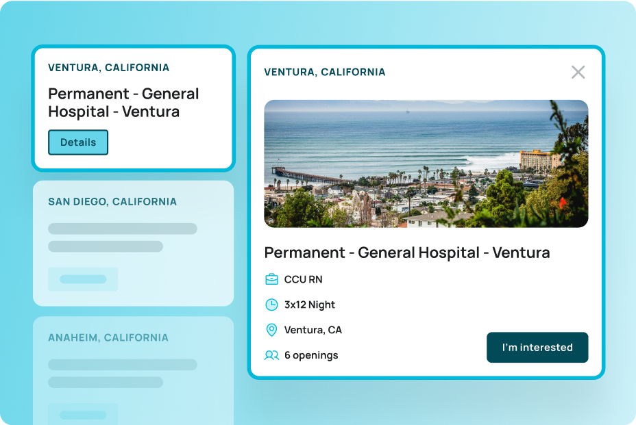
Task: Click the I'm interested button
Action: point(537,347)
